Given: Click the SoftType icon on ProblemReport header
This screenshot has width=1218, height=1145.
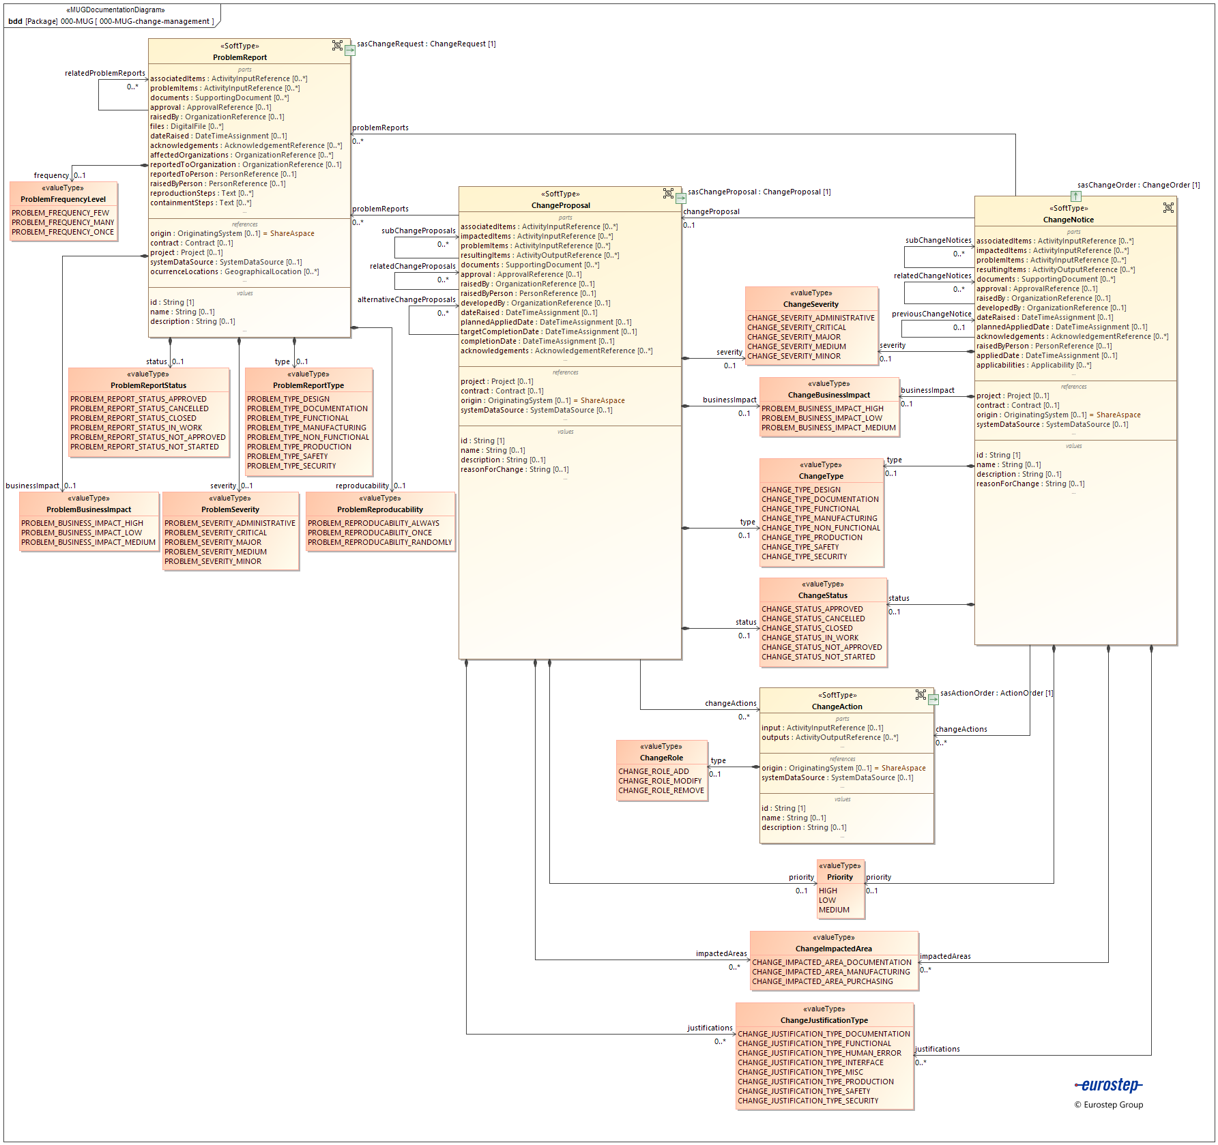Looking at the screenshot, I should point(338,46).
